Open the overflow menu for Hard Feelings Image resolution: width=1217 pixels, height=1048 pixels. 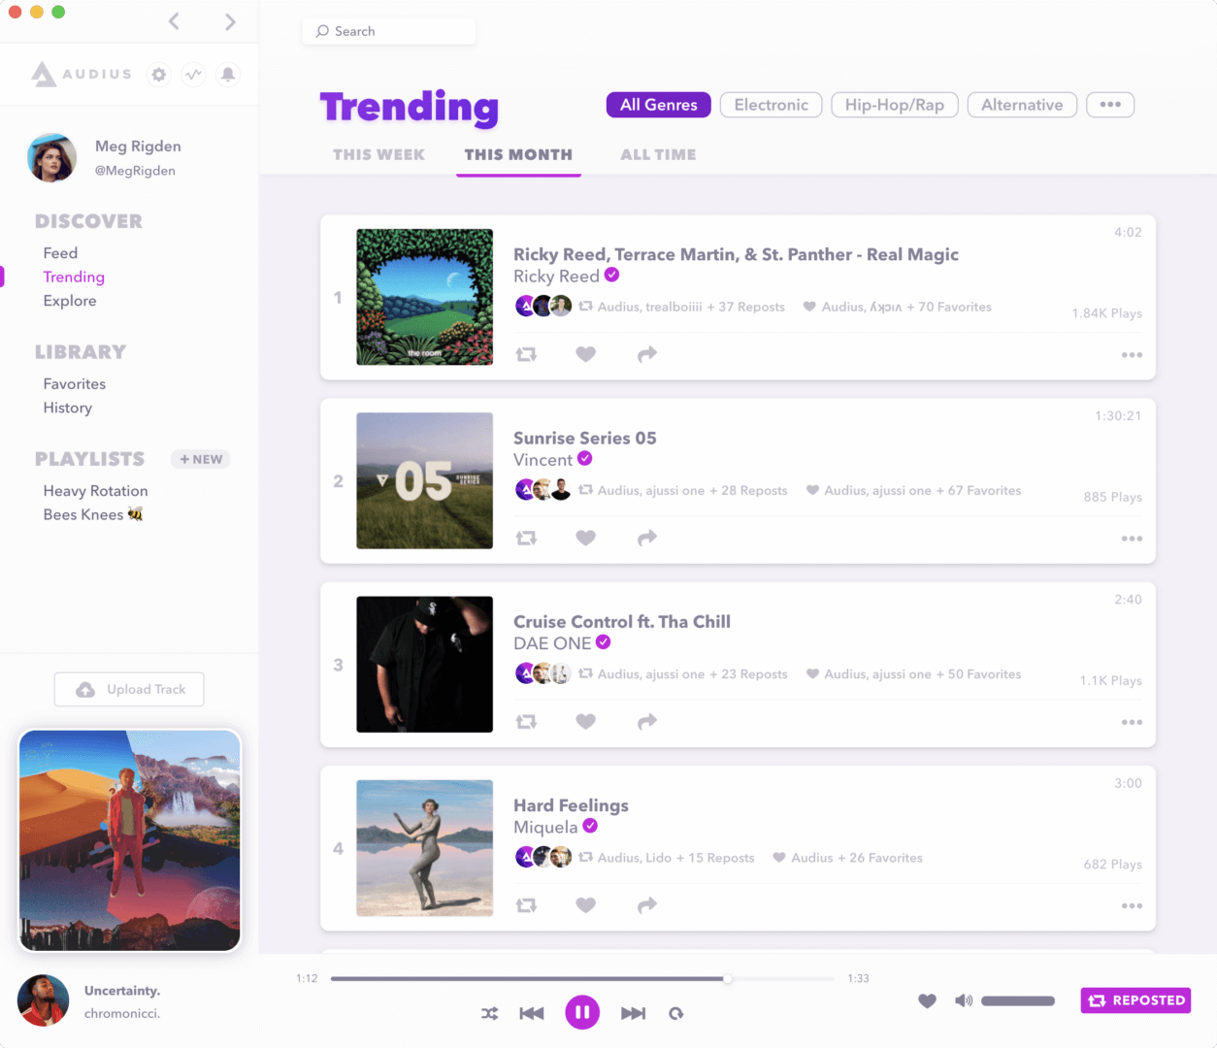[1132, 905]
